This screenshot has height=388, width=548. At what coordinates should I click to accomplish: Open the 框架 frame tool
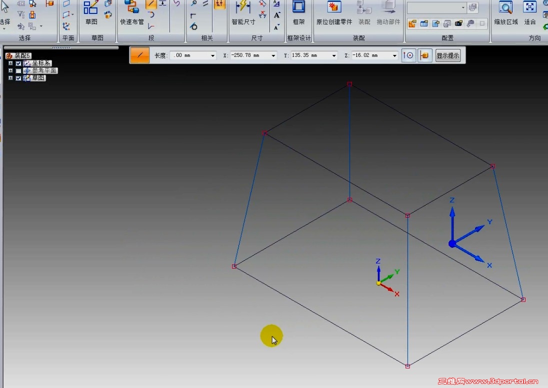pos(299,12)
